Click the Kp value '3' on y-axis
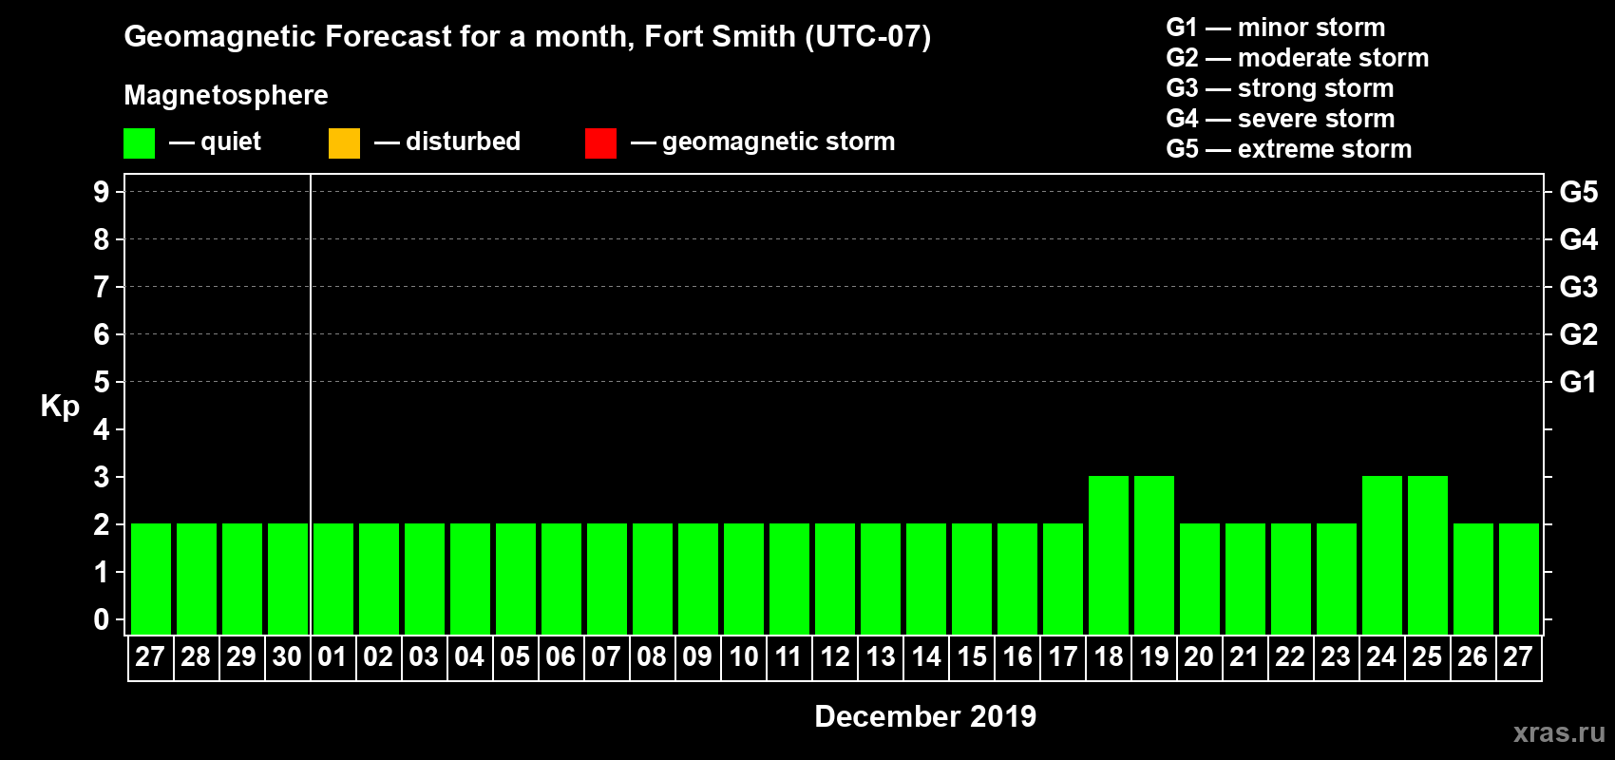Image resolution: width=1615 pixels, height=760 pixels. (x=102, y=477)
